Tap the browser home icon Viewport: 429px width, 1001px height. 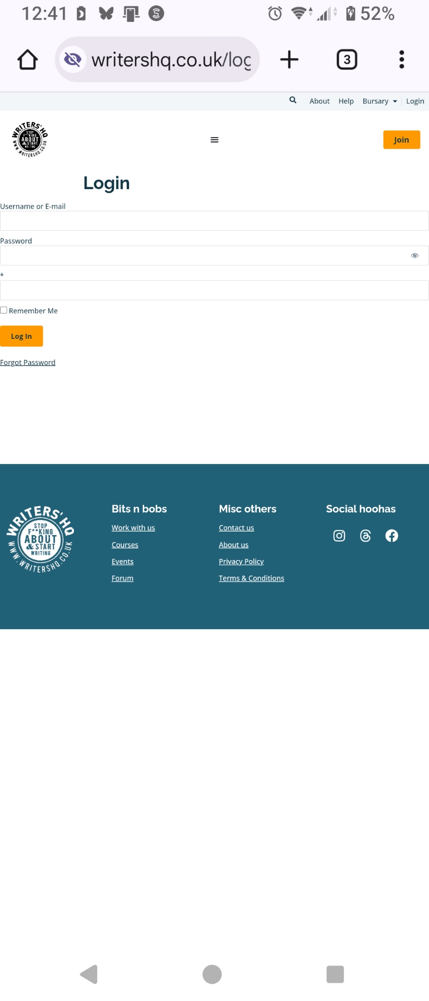click(x=28, y=60)
